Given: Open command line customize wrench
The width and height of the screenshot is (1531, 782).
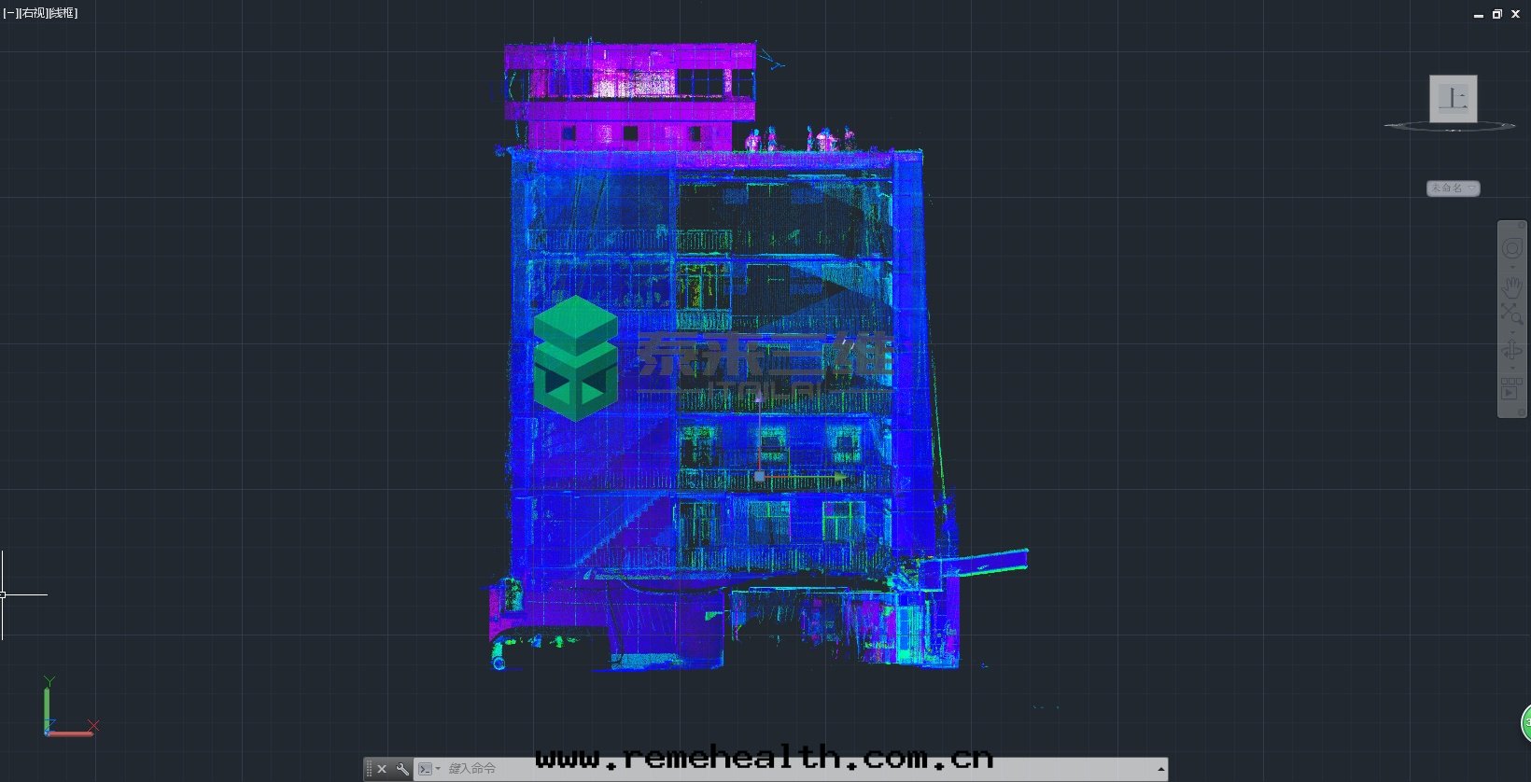Looking at the screenshot, I should point(402,769).
